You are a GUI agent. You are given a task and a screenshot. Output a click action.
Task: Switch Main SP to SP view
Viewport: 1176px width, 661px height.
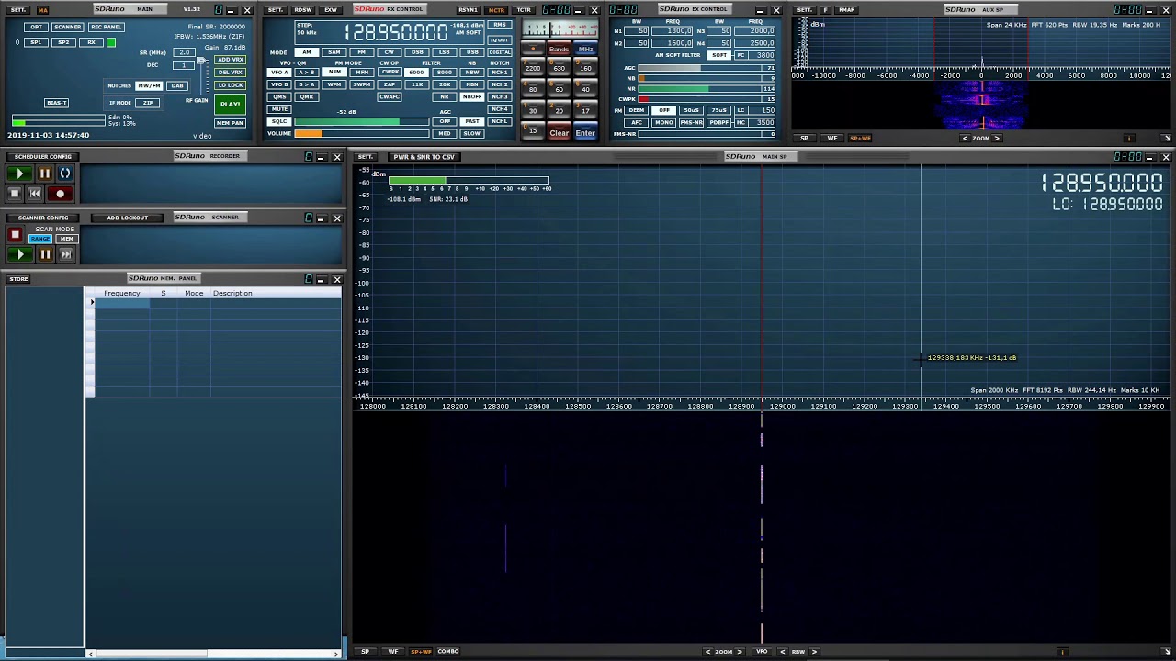pos(365,652)
